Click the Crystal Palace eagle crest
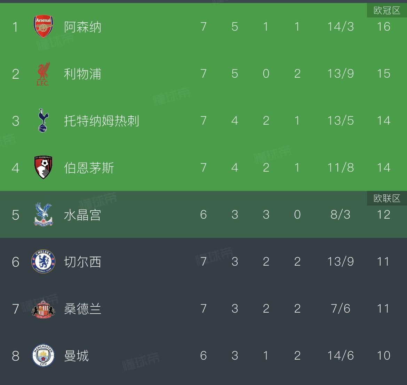The image size is (407, 385). [x=43, y=214]
